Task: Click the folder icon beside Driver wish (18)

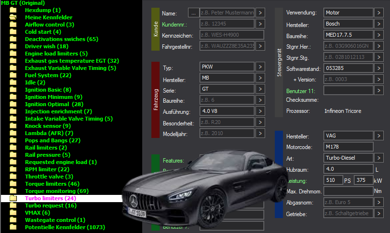Action: [x=13, y=46]
